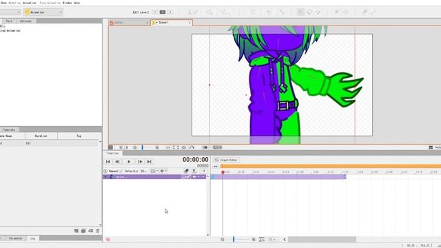Click the curved arrow icon in the timeline header
Screen dimensions: 441x248
[203, 171]
